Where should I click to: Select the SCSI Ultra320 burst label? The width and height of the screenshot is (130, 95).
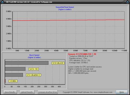(58, 63)
